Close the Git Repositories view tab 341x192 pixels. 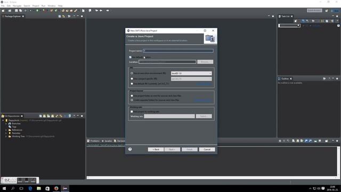point(22,116)
